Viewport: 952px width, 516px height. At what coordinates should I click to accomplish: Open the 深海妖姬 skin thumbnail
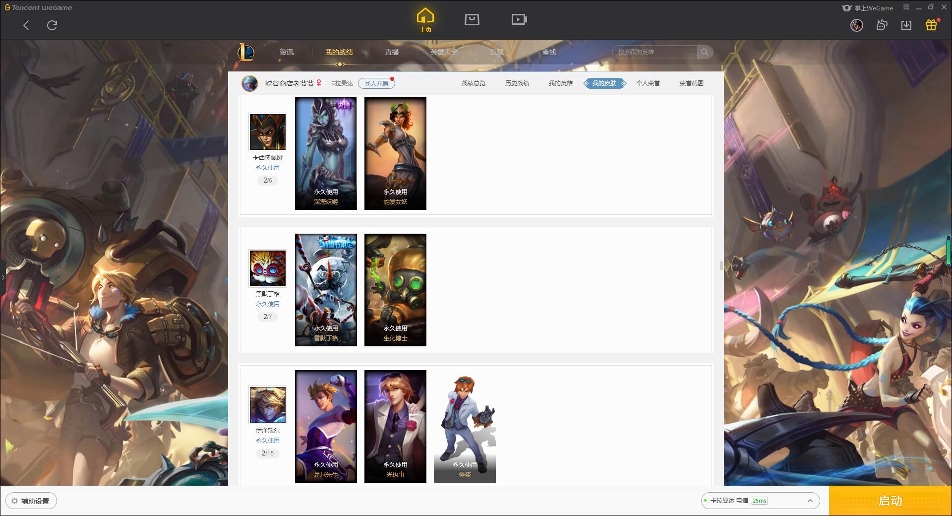pyautogui.click(x=326, y=153)
